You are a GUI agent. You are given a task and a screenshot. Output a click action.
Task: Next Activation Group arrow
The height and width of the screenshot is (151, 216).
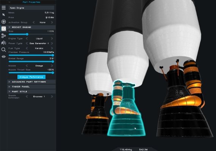click(x=52, y=22)
